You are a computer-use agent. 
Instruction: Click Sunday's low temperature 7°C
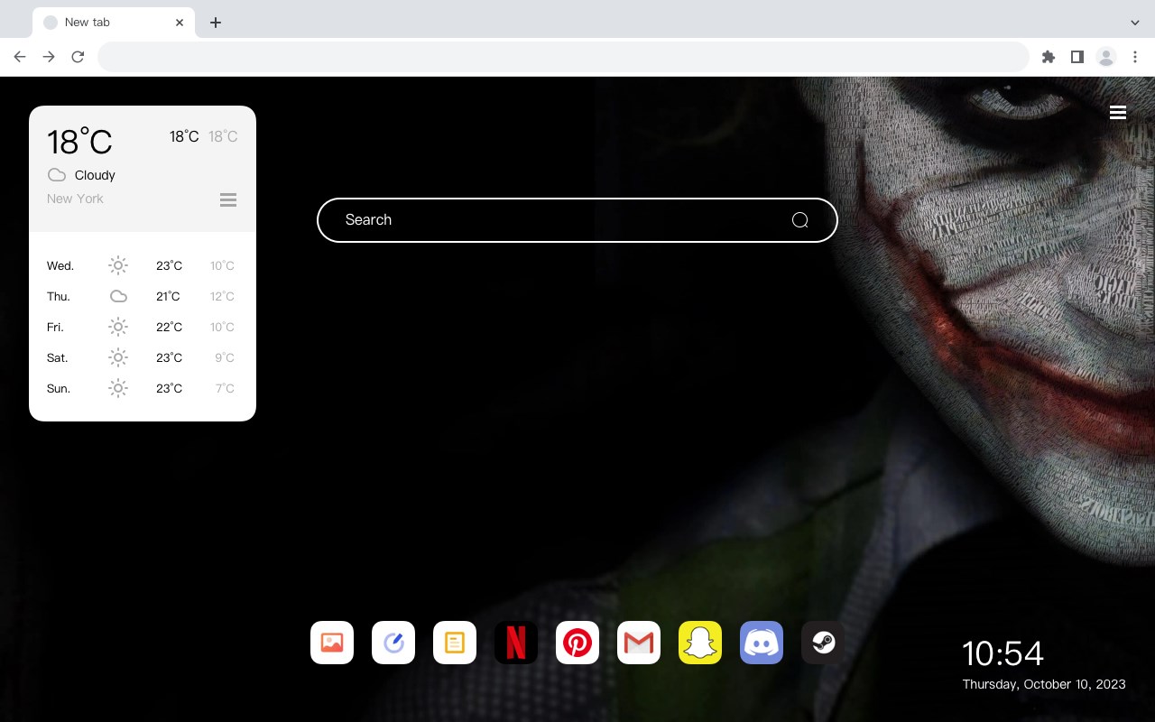tap(225, 388)
